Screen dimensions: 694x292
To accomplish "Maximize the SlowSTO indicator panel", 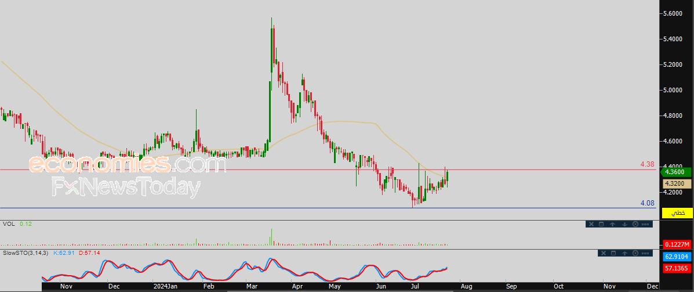I will click(x=613, y=253).
